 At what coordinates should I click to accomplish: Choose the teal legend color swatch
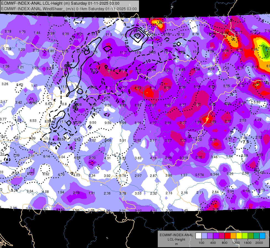[256, 236]
